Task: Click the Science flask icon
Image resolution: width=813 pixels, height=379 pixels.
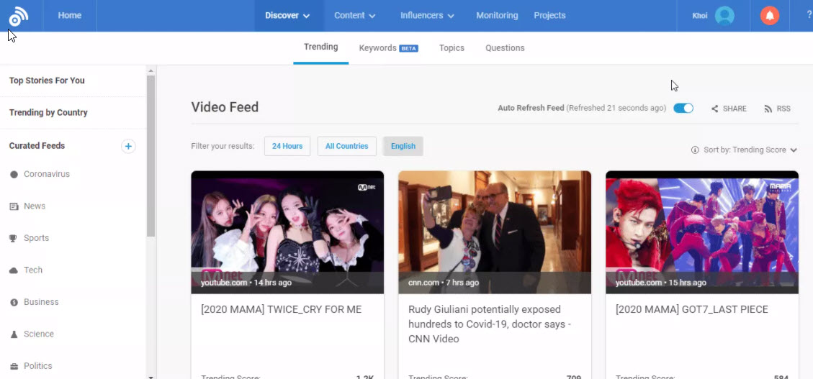Action: coord(14,334)
